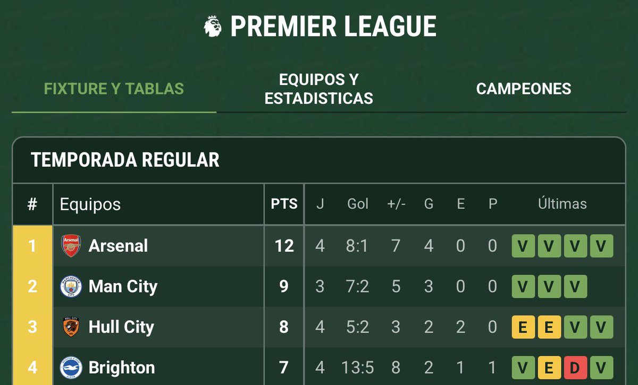Open the Arsenal club crest

point(71,246)
